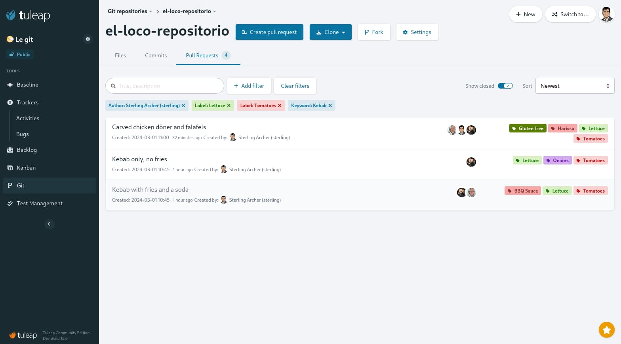This screenshot has height=344, width=621.
Task: Open the Switch to… menu
Action: [x=570, y=14]
